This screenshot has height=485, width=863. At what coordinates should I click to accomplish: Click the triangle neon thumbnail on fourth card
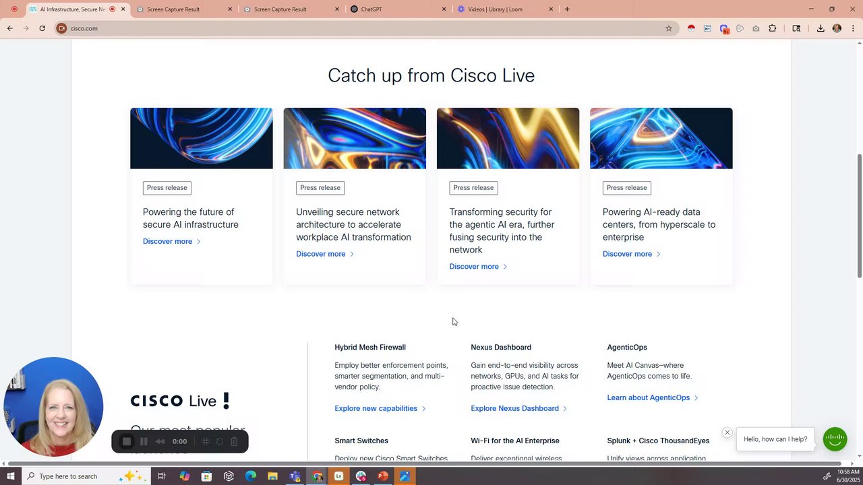click(661, 138)
